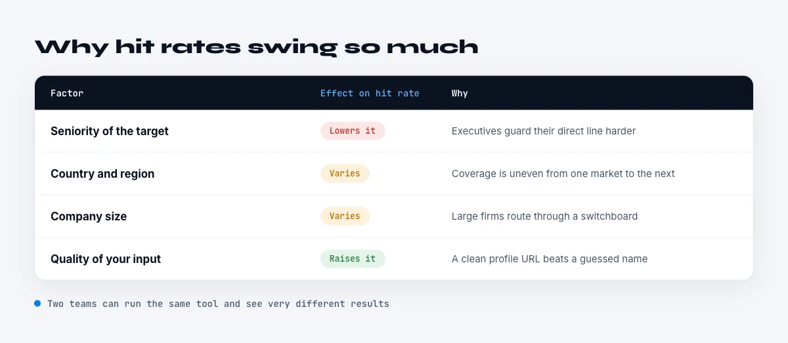Viewport: 788px width, 343px height.
Task: Select the 'Effect on hit rate' column header
Action: coord(370,93)
